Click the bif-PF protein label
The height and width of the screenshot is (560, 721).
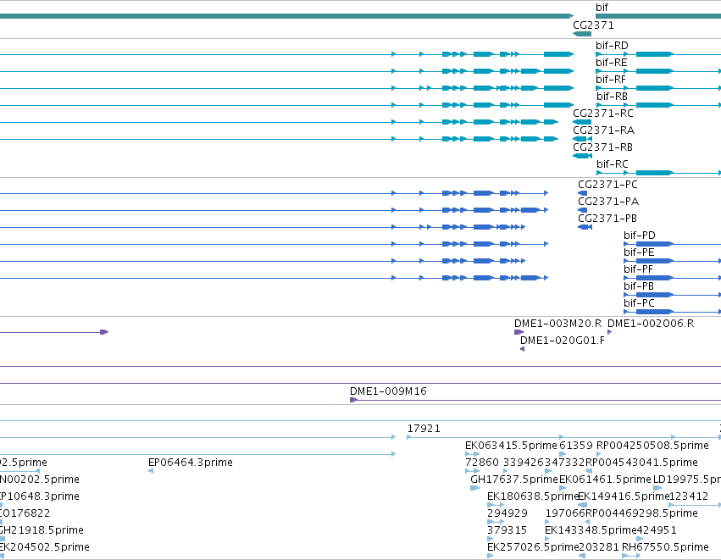(638, 269)
